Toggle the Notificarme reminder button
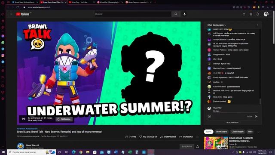This screenshot has width=275, height=155. point(64,119)
